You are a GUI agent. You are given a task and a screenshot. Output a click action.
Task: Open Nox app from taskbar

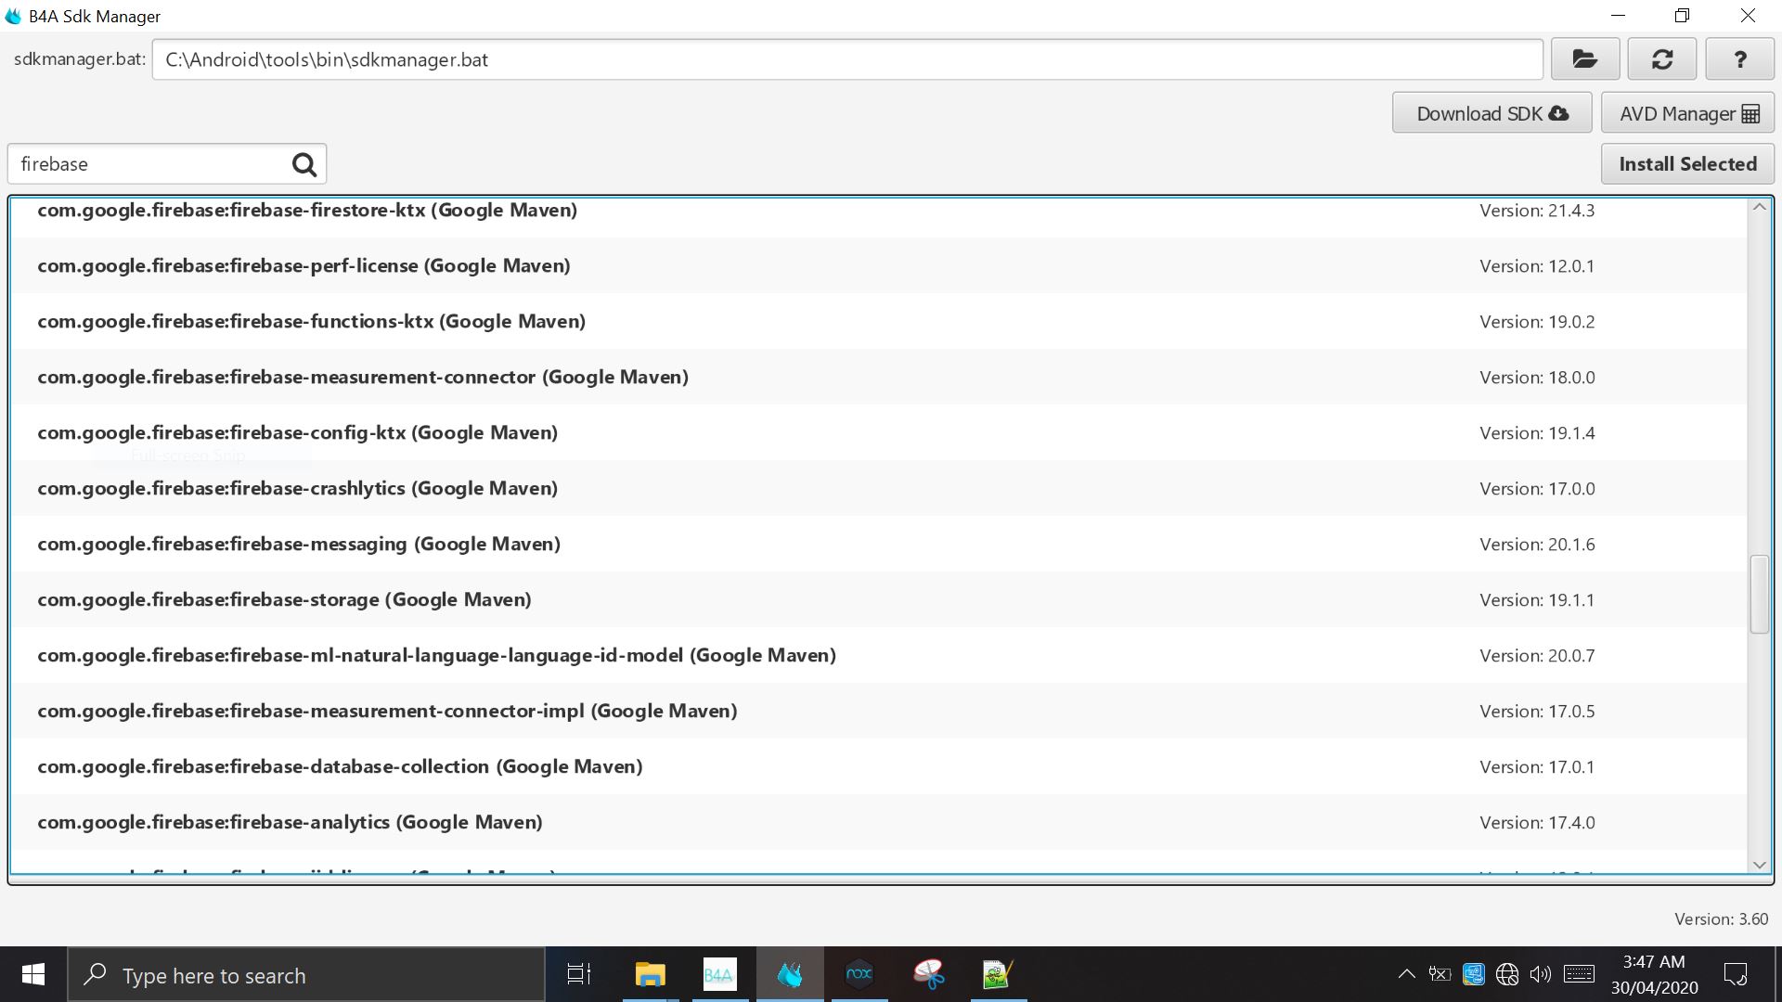859,974
